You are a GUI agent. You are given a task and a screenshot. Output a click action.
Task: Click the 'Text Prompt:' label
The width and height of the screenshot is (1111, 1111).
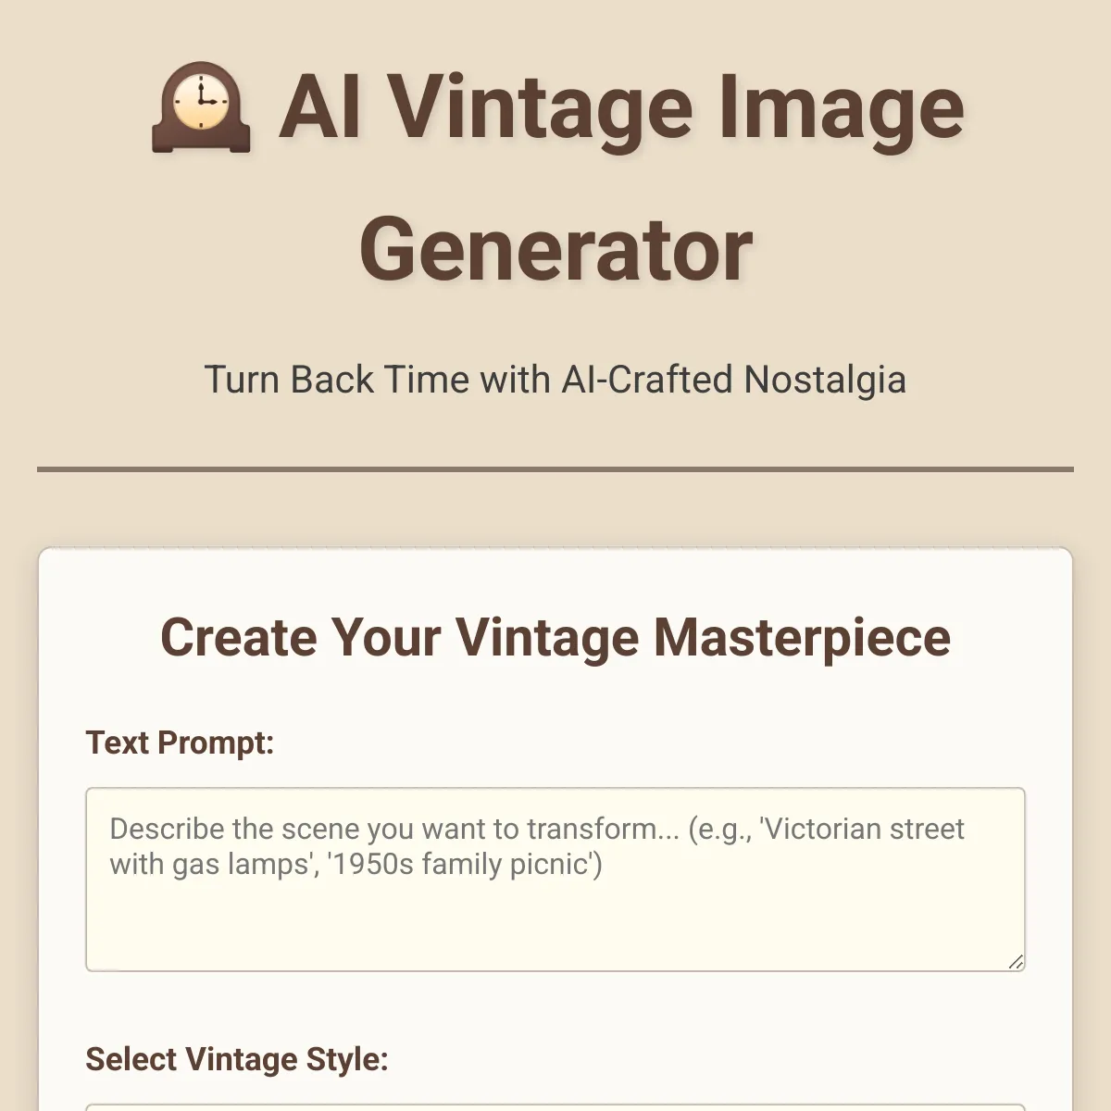(x=180, y=743)
